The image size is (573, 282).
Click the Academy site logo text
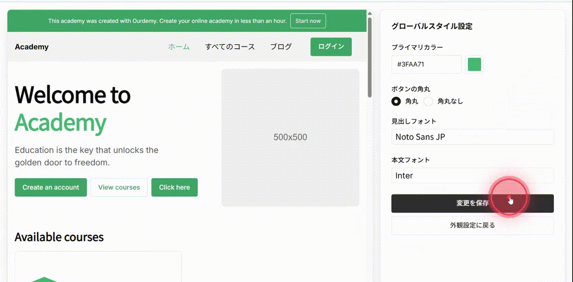(x=31, y=47)
